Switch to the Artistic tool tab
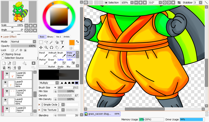Viewport: 209px width, 122px height. point(67,37)
